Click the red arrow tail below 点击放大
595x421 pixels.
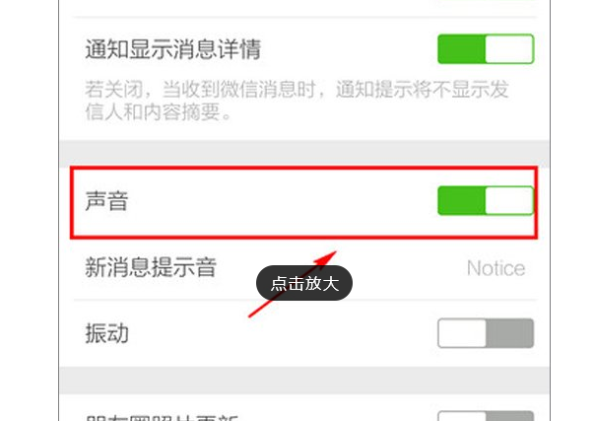coord(258,309)
